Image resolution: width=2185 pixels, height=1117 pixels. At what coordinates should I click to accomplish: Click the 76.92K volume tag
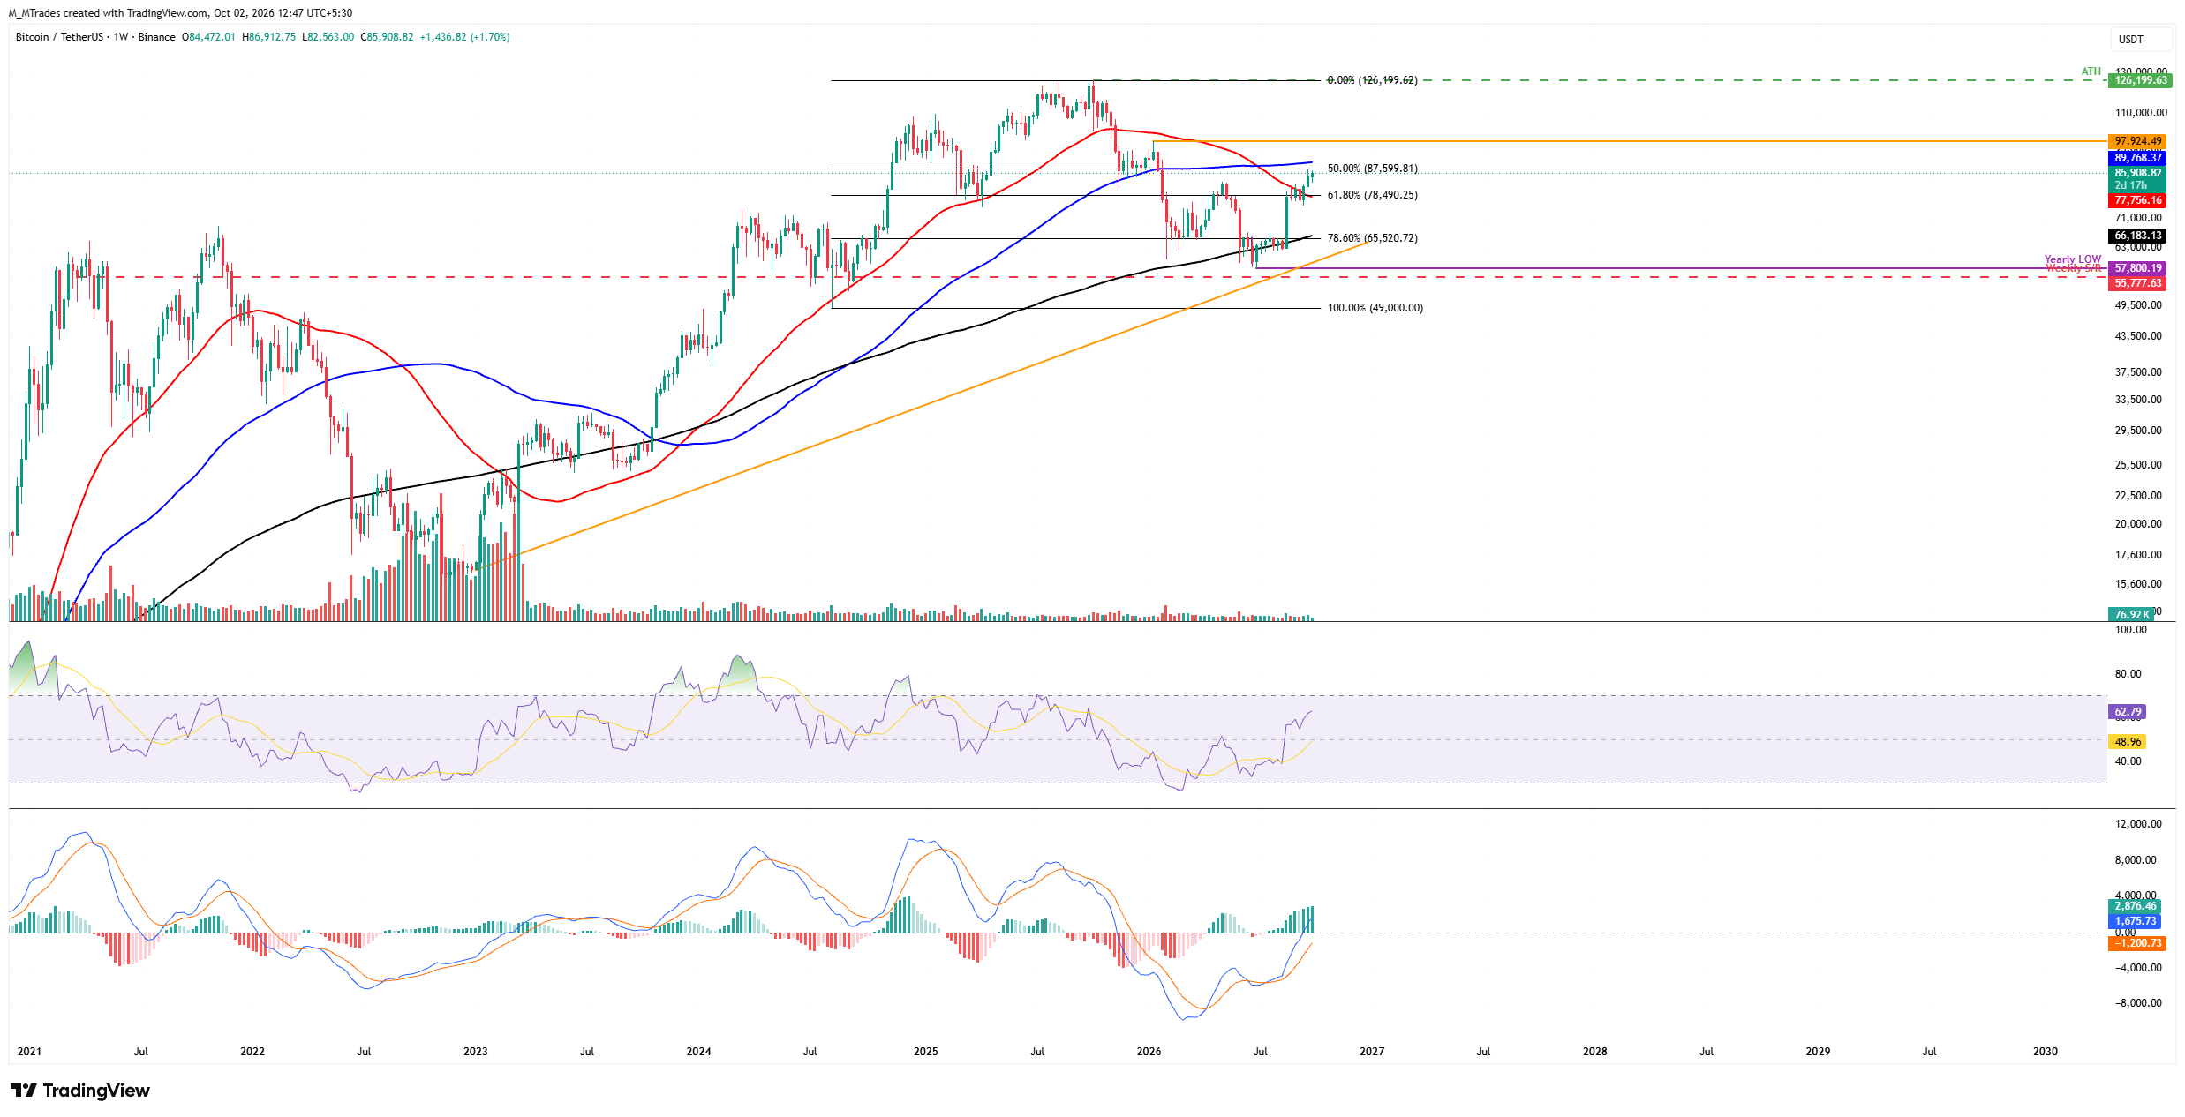(2131, 614)
